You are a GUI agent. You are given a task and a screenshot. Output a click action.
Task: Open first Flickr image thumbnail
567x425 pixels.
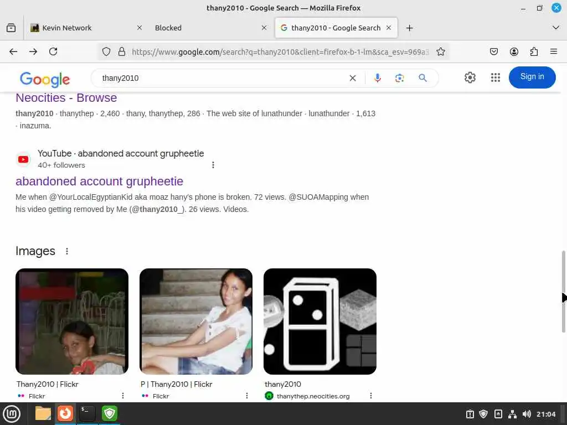tap(72, 322)
